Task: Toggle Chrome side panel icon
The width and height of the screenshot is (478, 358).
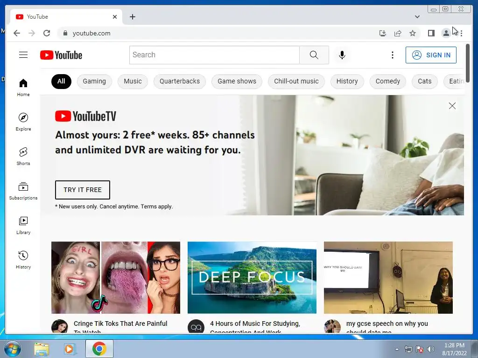Action: click(x=431, y=33)
